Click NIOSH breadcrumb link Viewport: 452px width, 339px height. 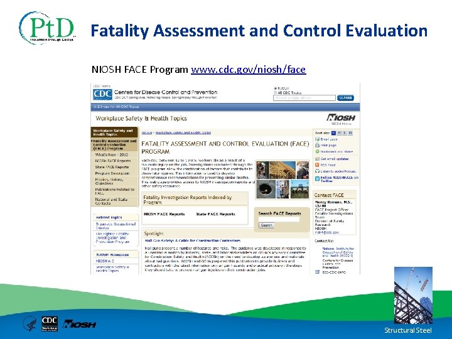146,132
